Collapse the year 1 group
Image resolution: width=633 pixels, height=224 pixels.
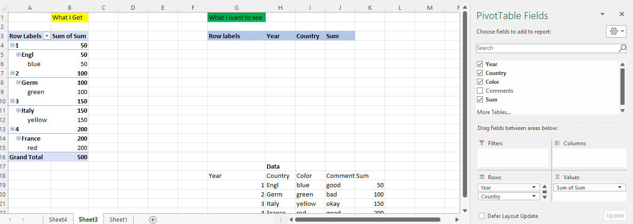point(12,45)
